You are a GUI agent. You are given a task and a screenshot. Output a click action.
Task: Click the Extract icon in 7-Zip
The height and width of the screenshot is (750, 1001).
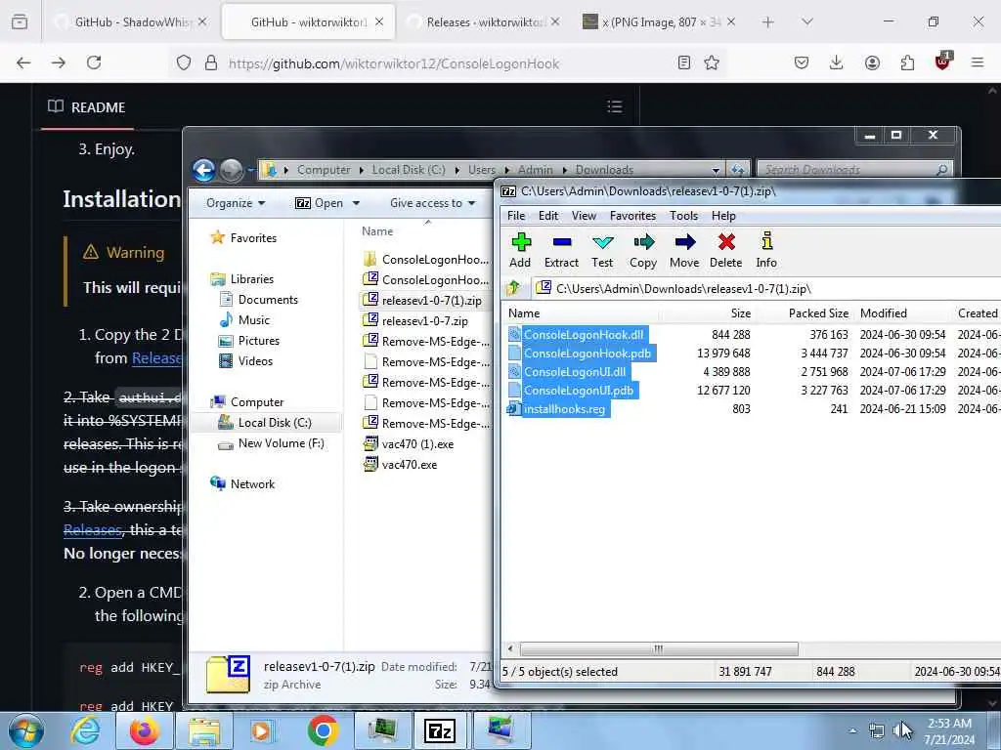point(561,250)
